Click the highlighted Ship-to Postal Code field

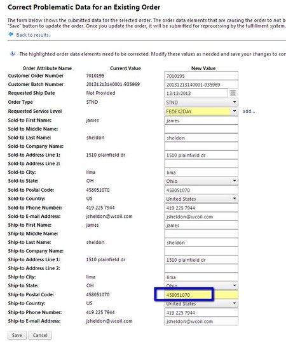point(201,295)
